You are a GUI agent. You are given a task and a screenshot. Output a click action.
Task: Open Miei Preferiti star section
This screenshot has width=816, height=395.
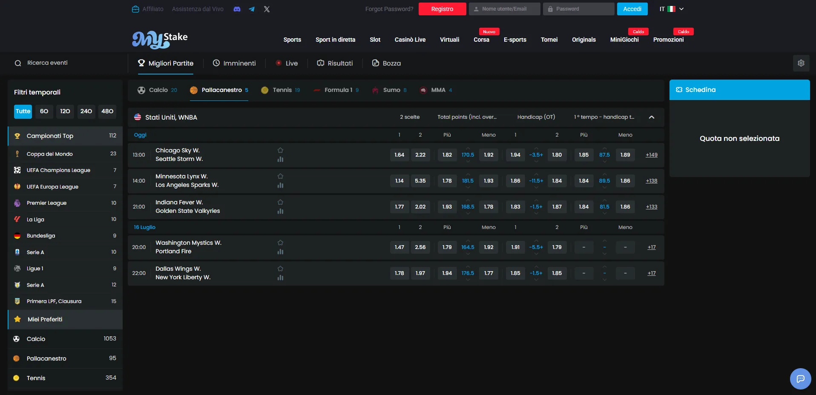click(x=65, y=319)
